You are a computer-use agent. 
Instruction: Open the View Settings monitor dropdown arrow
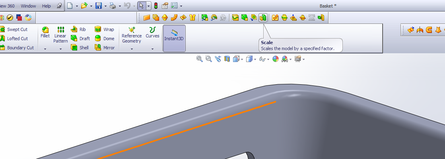304,59
